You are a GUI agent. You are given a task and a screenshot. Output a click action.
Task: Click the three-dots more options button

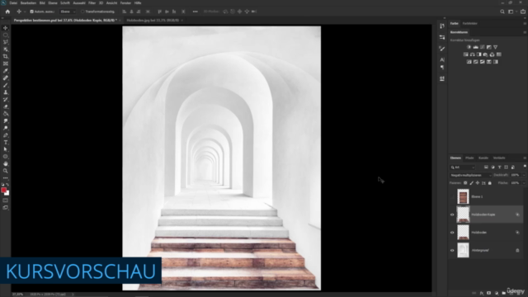[195, 12]
